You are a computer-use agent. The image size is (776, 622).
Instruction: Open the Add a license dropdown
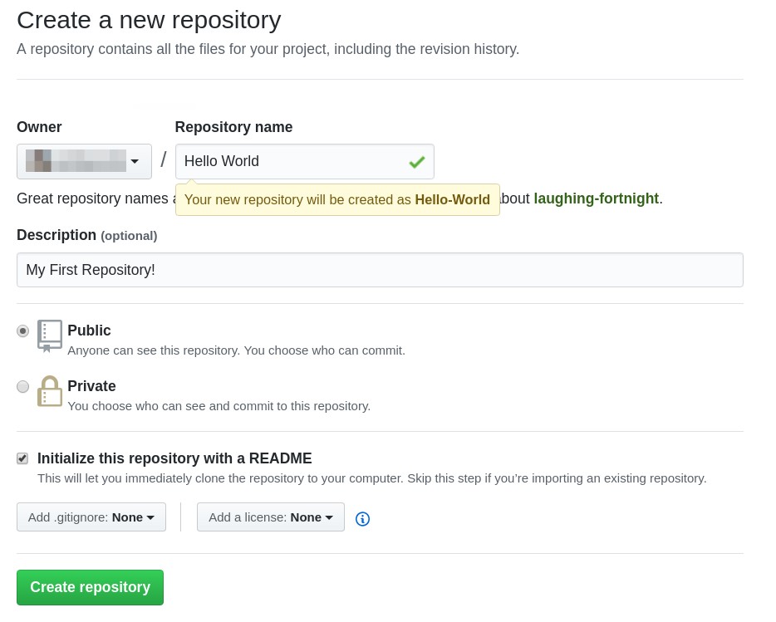click(270, 517)
